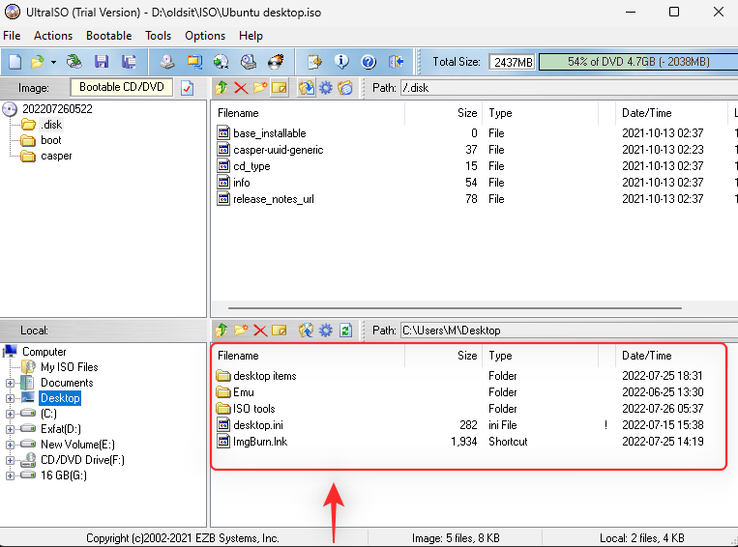
Task: Click the 54% of DVD 4.7GB capacity bar
Action: [638, 62]
